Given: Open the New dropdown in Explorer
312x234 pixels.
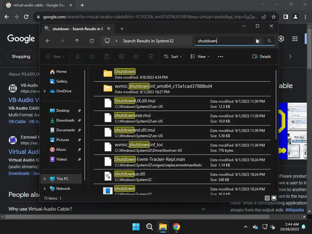Looking at the screenshot, I should tap(55, 56).
